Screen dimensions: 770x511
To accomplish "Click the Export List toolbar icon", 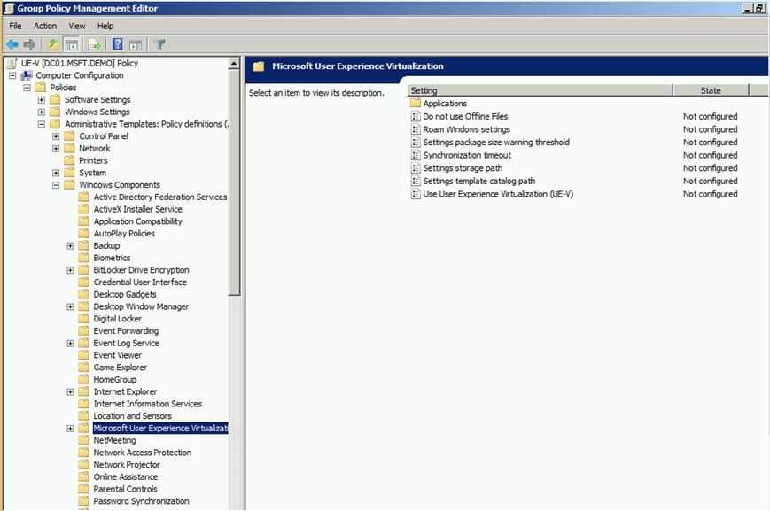I will coord(94,44).
